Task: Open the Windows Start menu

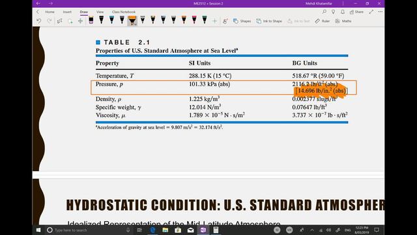Action: pos(38,230)
